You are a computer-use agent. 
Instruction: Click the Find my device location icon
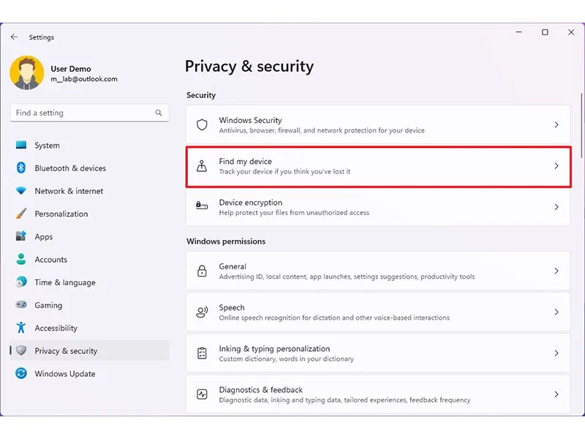coord(202,166)
